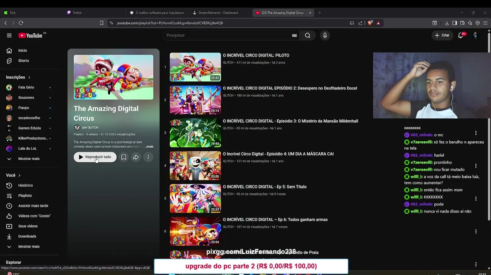The height and width of the screenshot is (275, 491).
Task: Expand Mostrar mais under Inscrições
Action: pyautogui.click(x=29, y=159)
